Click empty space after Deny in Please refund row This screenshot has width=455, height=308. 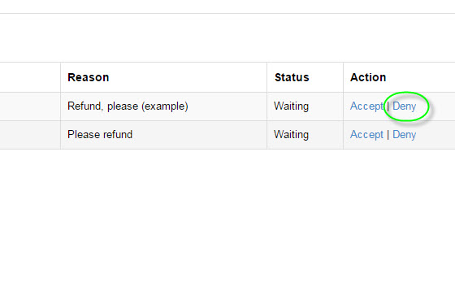[435, 135]
